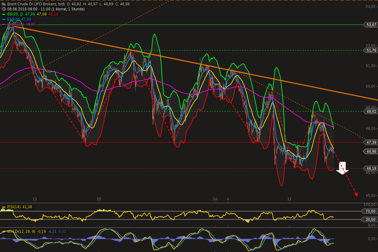Click the MACD value -0,19
This screenshot has width=378, height=252.
pos(42,232)
